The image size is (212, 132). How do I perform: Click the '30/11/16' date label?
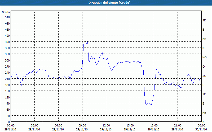click(201, 129)
